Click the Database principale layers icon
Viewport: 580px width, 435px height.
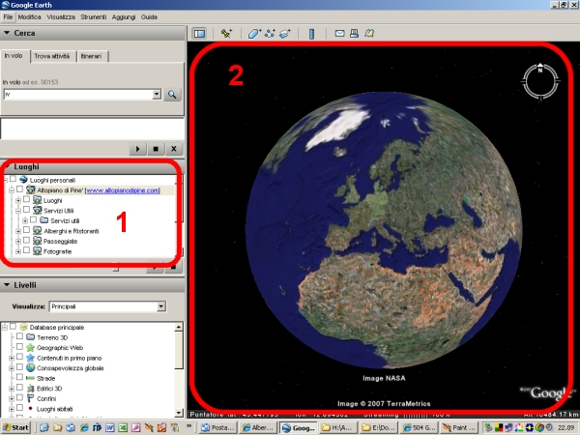click(x=23, y=327)
